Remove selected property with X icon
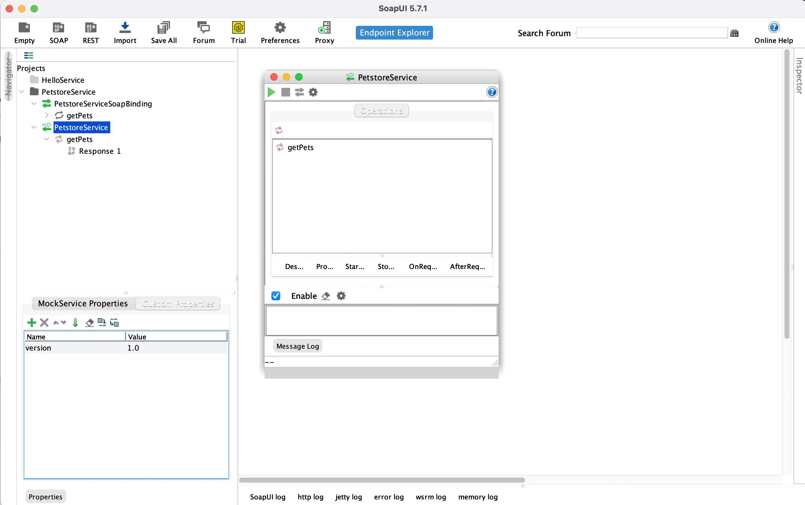Image resolution: width=805 pixels, height=505 pixels. coord(44,323)
